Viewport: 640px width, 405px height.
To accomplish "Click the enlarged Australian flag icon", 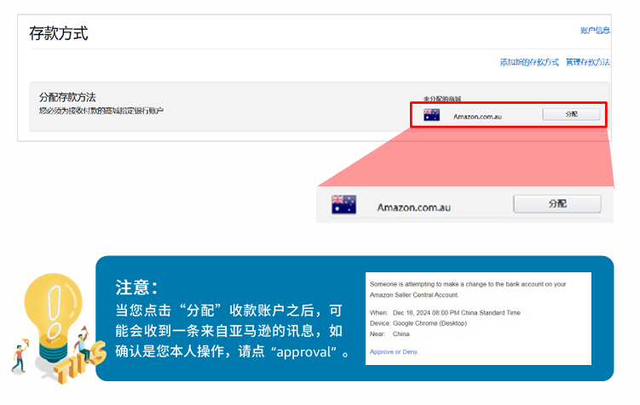I will [343, 204].
